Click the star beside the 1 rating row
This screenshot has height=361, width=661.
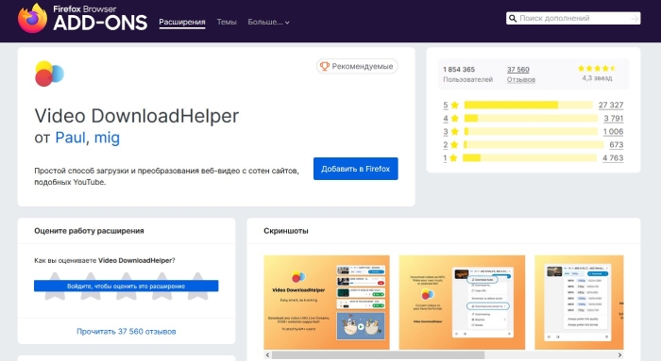(x=453, y=157)
